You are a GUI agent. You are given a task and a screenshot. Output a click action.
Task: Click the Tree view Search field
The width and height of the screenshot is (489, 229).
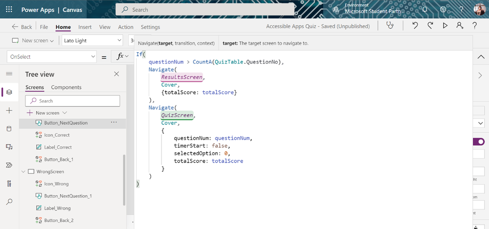[x=72, y=101]
